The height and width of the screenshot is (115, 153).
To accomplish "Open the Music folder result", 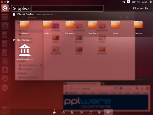I will coord(116,27).
